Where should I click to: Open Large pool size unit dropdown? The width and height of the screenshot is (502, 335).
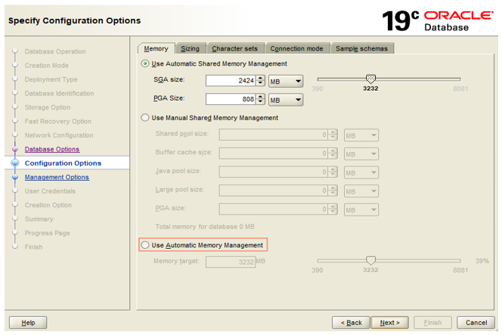(x=361, y=191)
